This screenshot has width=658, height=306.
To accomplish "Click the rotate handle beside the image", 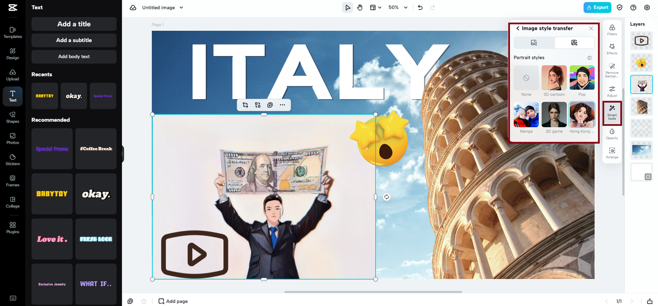I will point(387,197).
